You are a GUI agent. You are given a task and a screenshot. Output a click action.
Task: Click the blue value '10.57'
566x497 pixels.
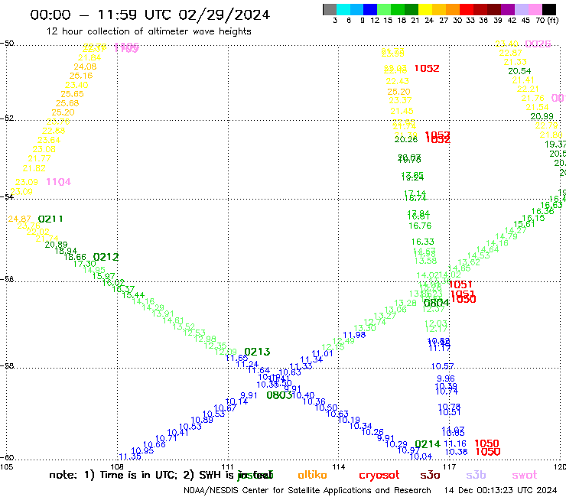(443, 367)
